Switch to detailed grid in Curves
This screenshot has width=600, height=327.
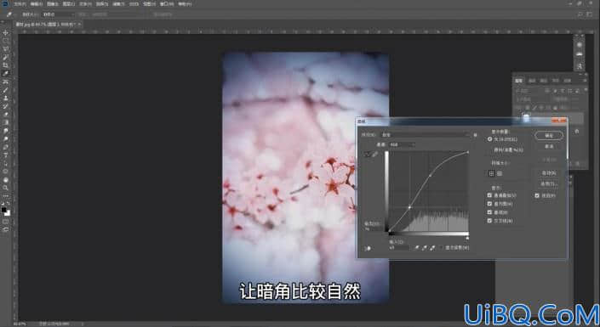(x=500, y=173)
